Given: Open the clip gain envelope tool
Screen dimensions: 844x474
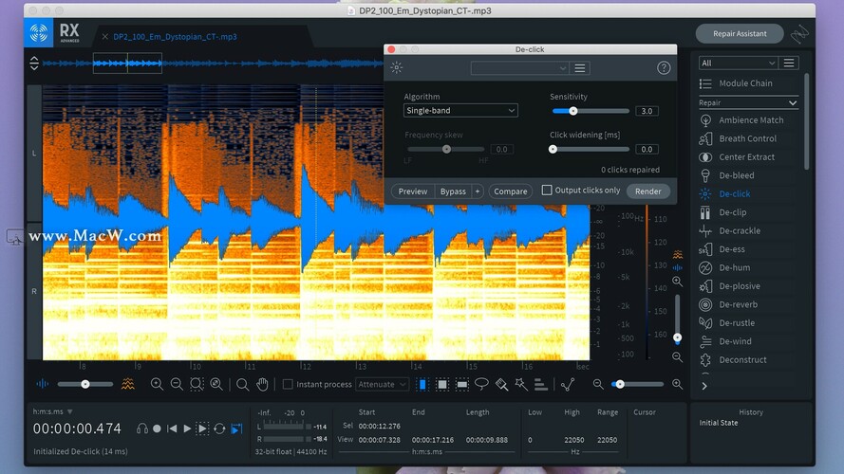Looking at the screenshot, I should click(568, 384).
